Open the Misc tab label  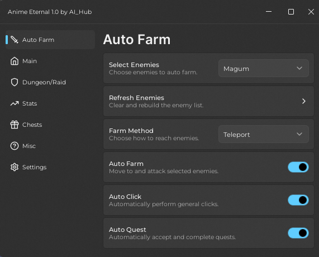point(29,146)
